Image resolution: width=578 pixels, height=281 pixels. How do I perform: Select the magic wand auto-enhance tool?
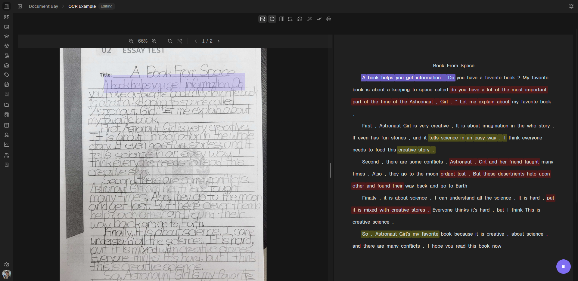(x=309, y=19)
